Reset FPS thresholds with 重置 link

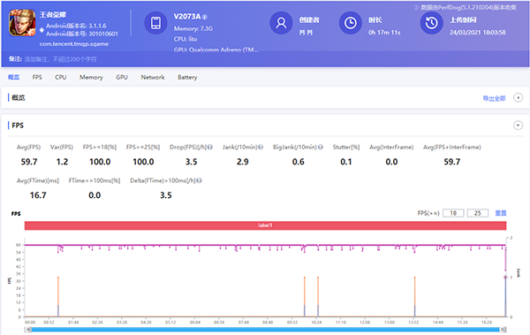pyautogui.click(x=501, y=213)
